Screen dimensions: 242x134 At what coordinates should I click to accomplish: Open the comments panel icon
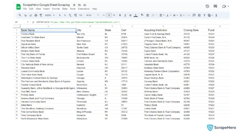[x=215, y=6]
